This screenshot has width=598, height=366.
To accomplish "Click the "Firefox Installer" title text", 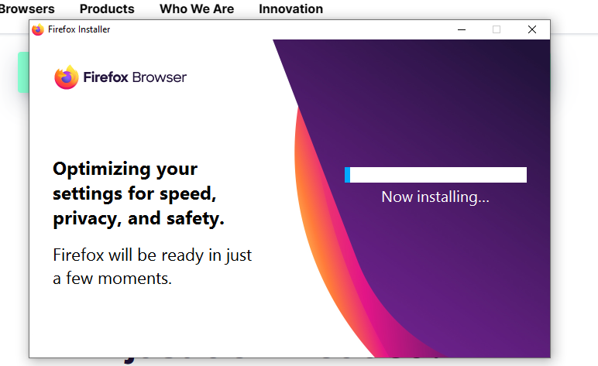I will coord(79,29).
